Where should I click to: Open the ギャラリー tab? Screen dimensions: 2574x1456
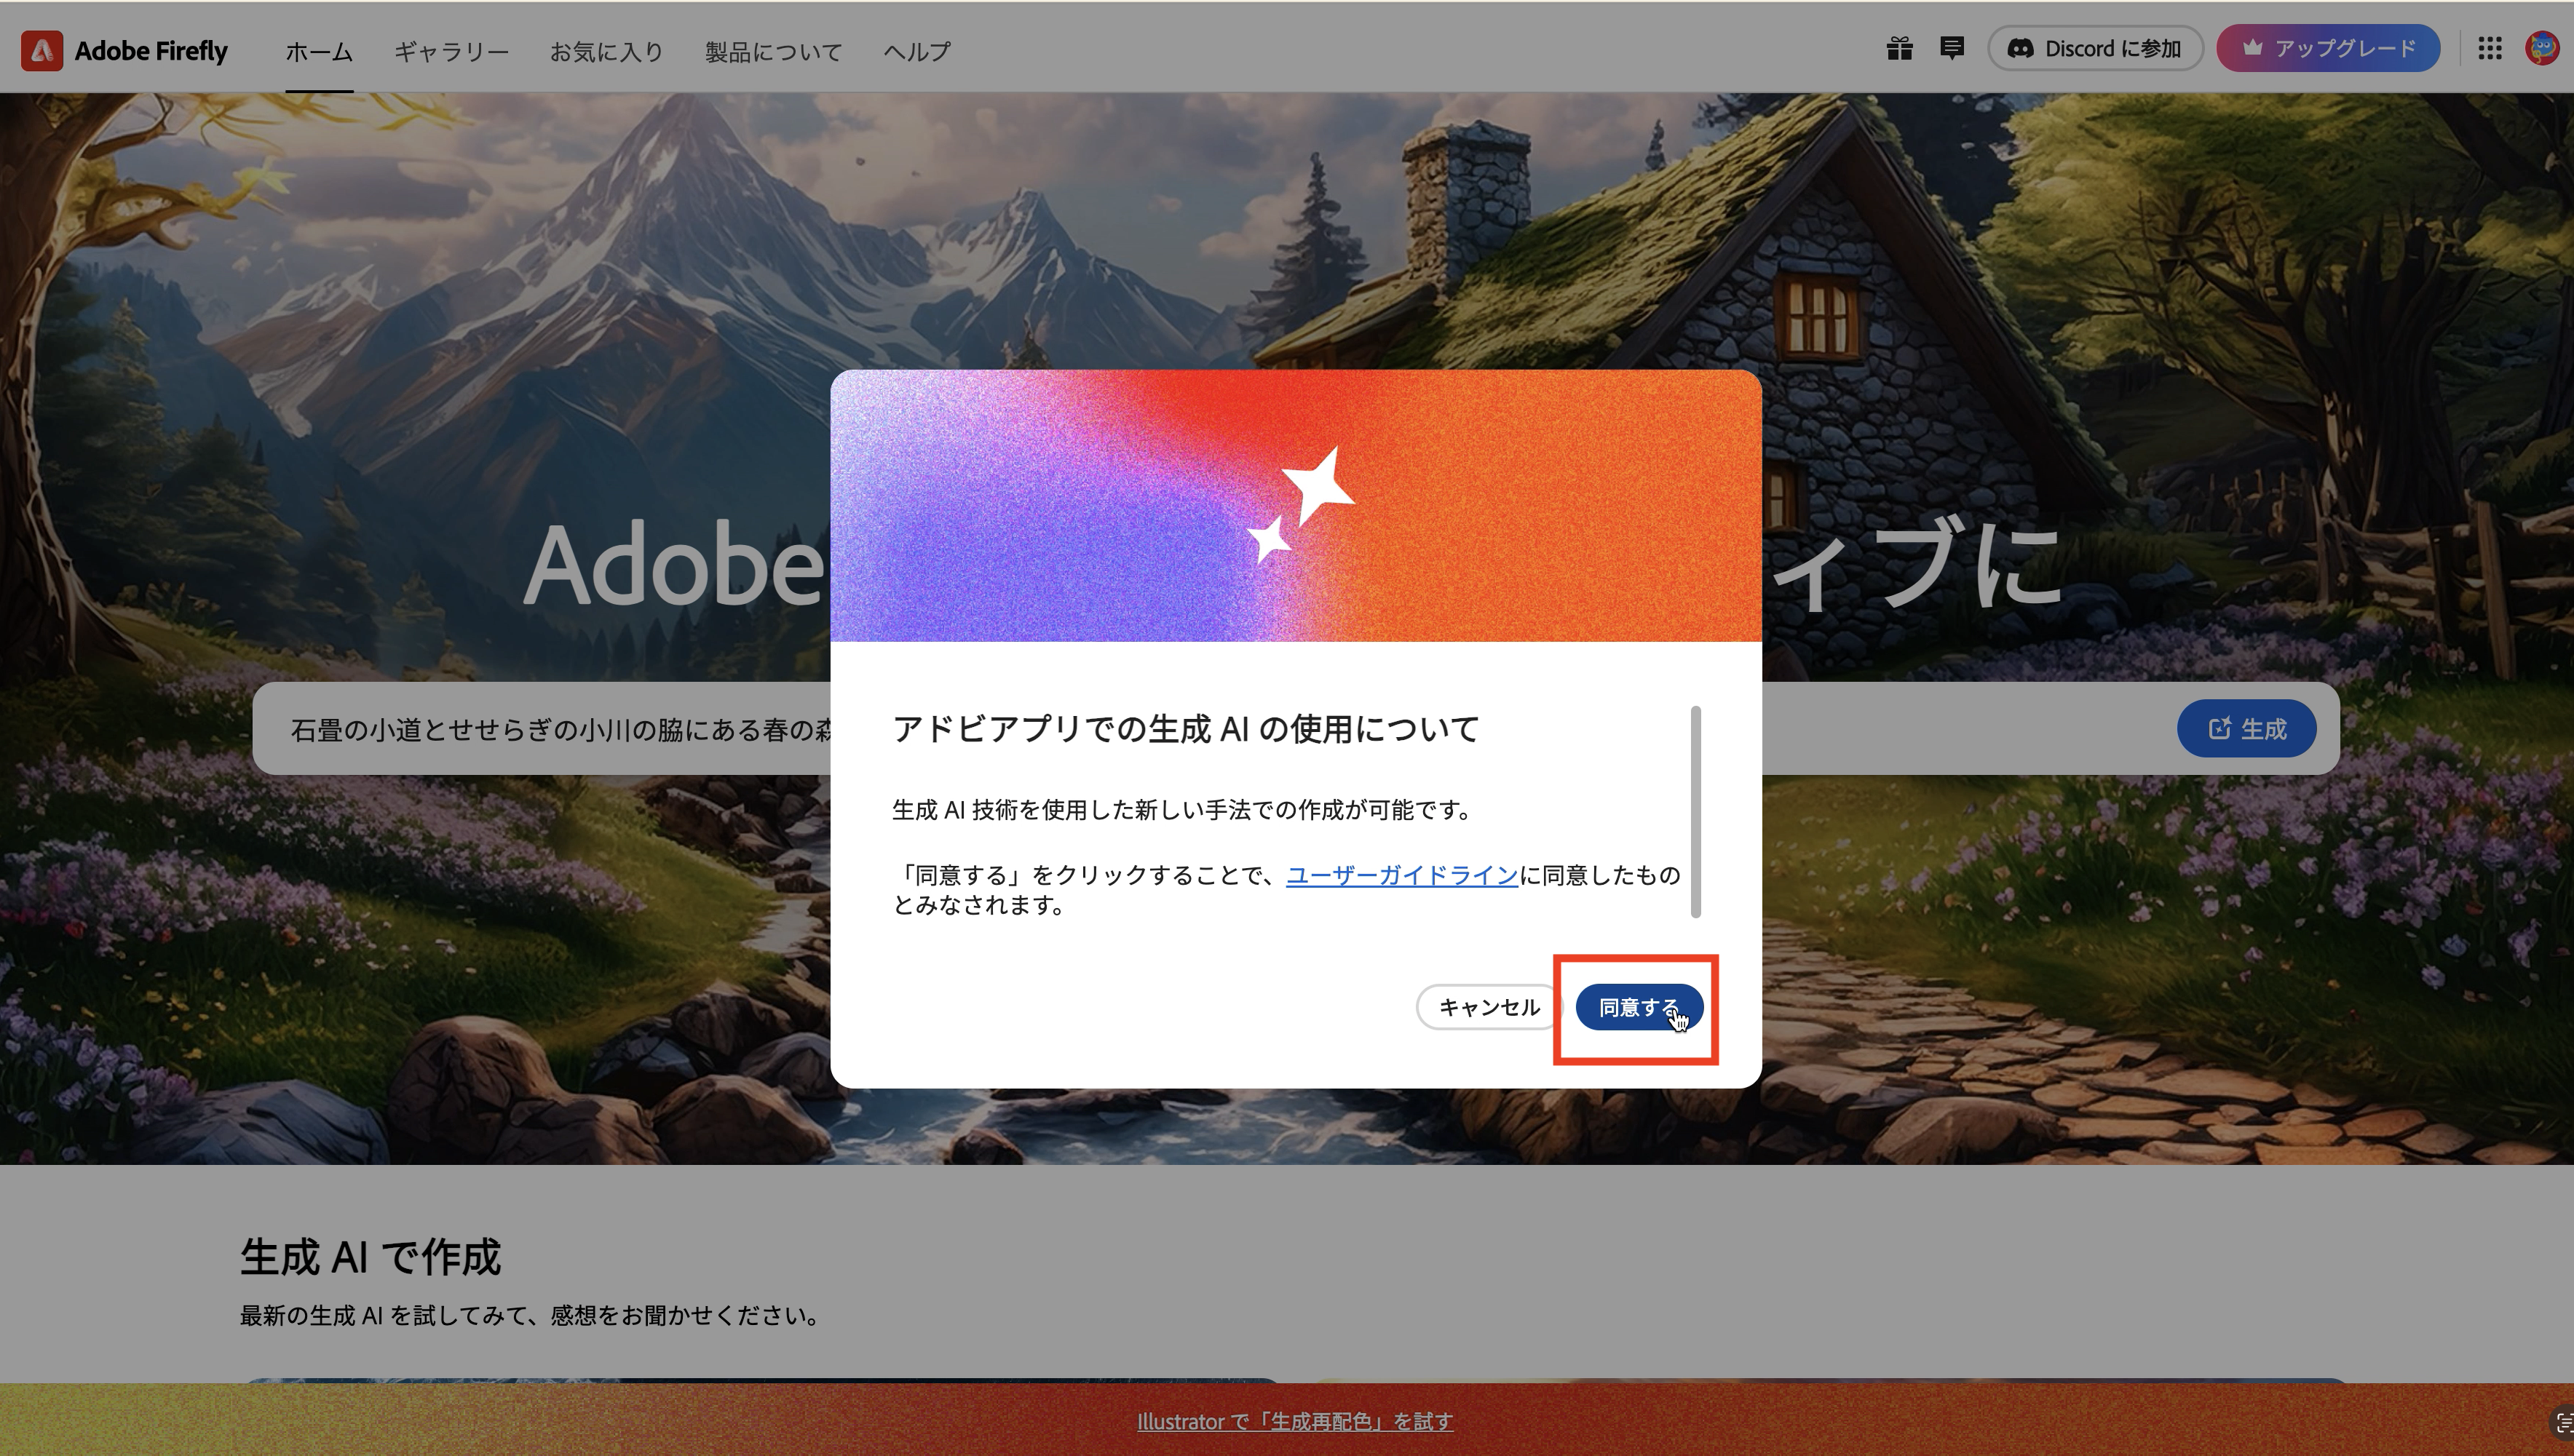pyautogui.click(x=451, y=51)
